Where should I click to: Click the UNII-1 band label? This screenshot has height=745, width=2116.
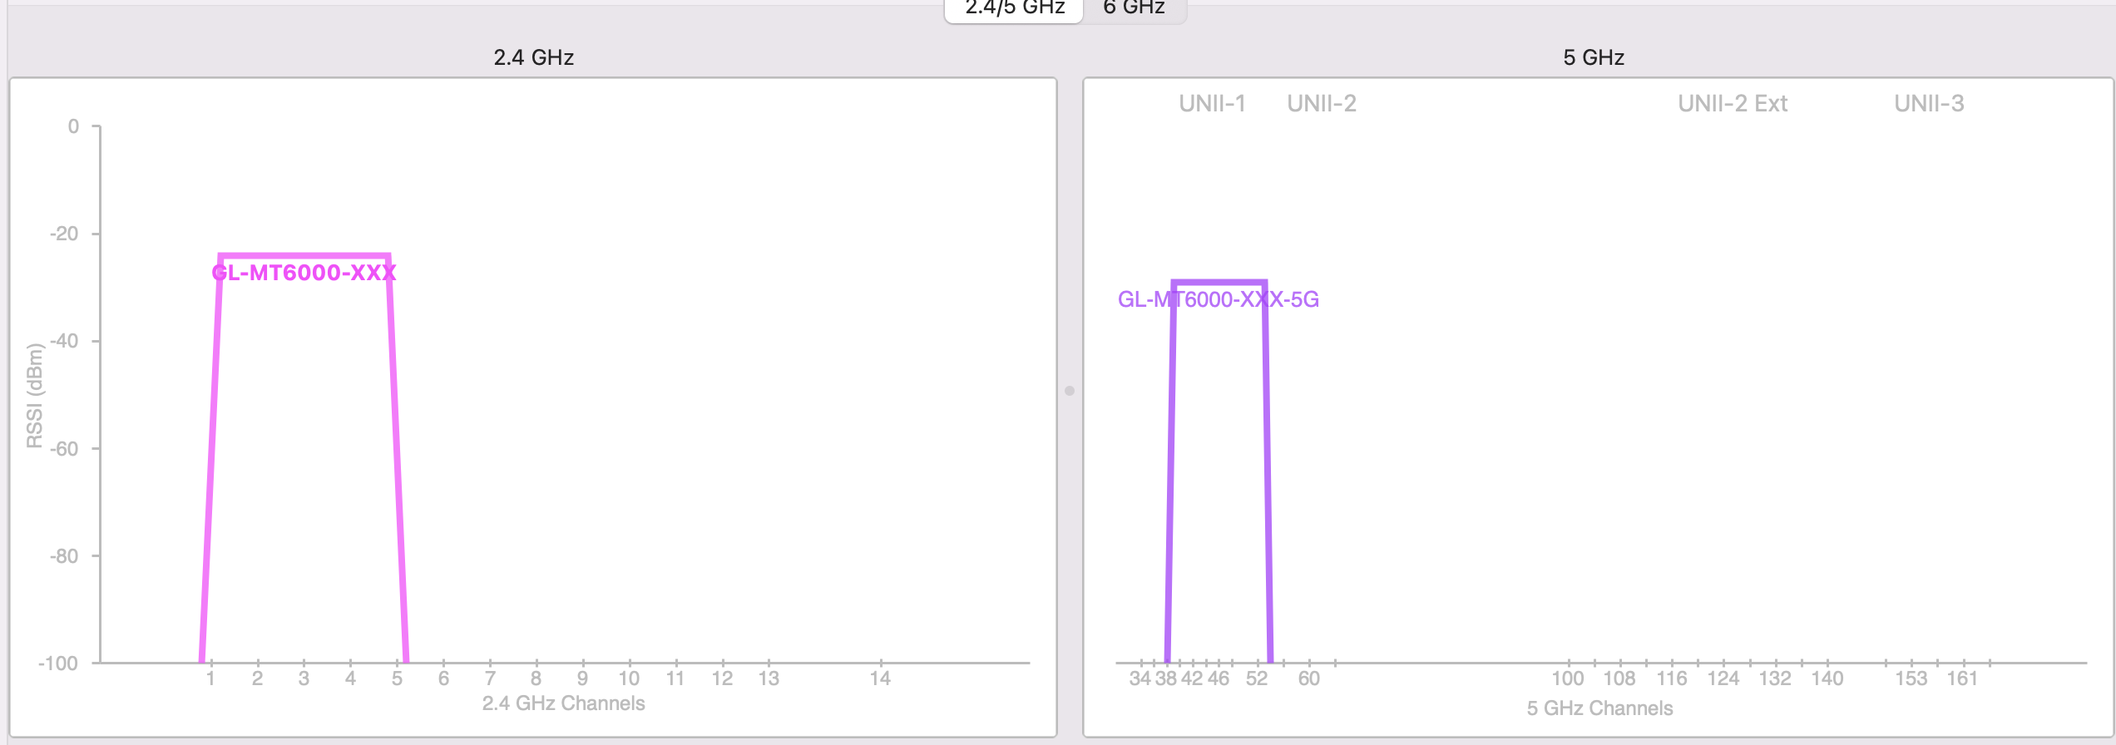tap(1212, 104)
